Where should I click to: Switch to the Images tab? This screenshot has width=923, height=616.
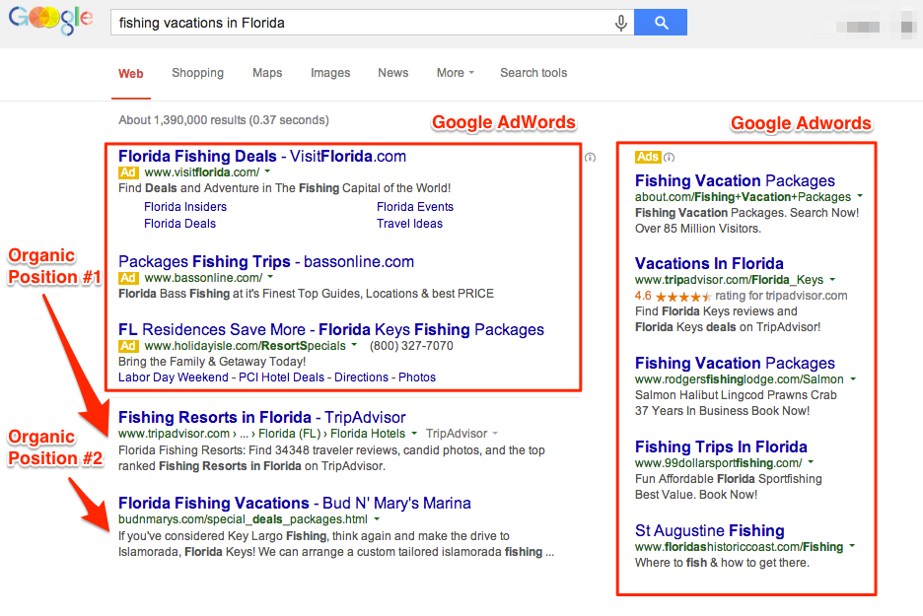[x=330, y=73]
